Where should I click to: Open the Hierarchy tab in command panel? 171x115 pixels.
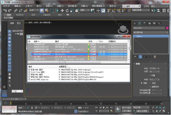coord(144,23)
